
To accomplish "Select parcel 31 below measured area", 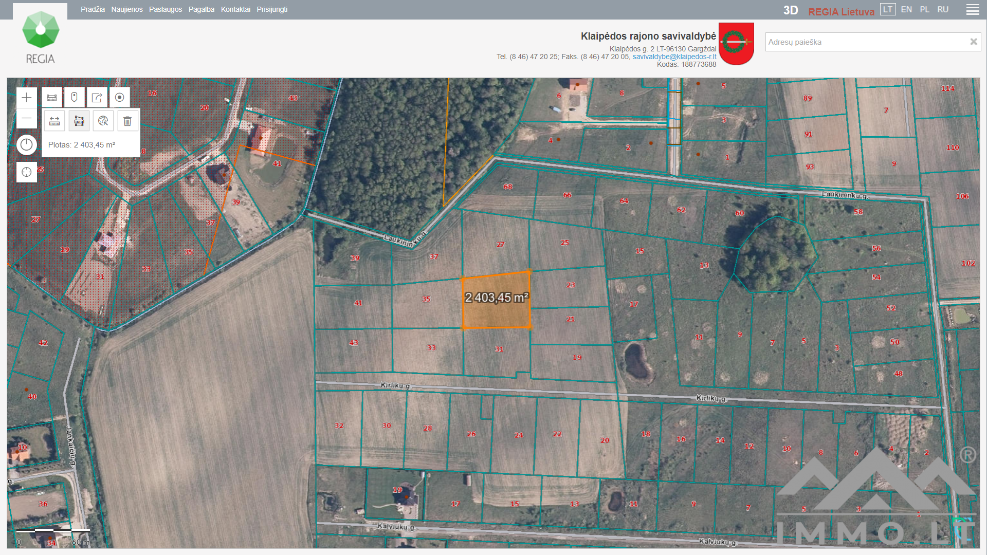I will (499, 349).
